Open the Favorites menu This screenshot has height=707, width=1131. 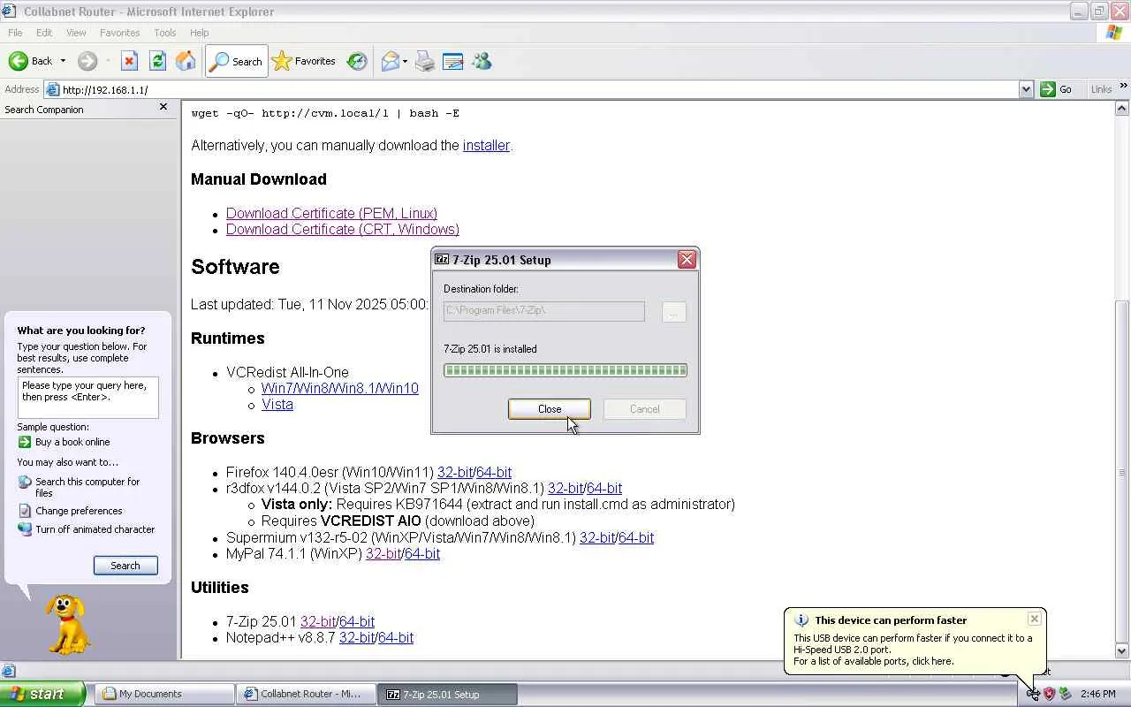[119, 33]
